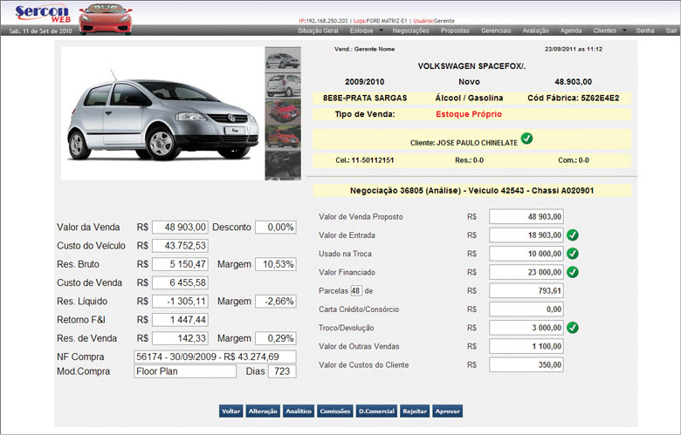Click Parcelas amount 793,61 field
Viewport: 681px width, 435px height.
[x=526, y=290]
